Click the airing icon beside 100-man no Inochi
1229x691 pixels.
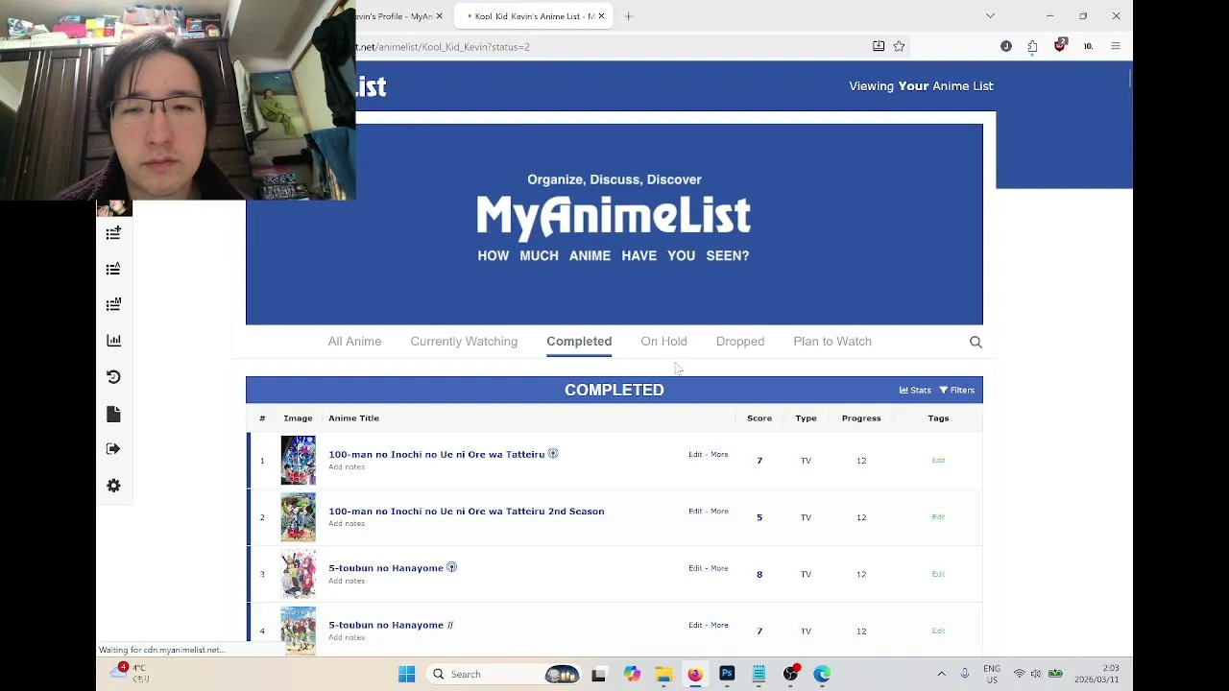coord(553,454)
